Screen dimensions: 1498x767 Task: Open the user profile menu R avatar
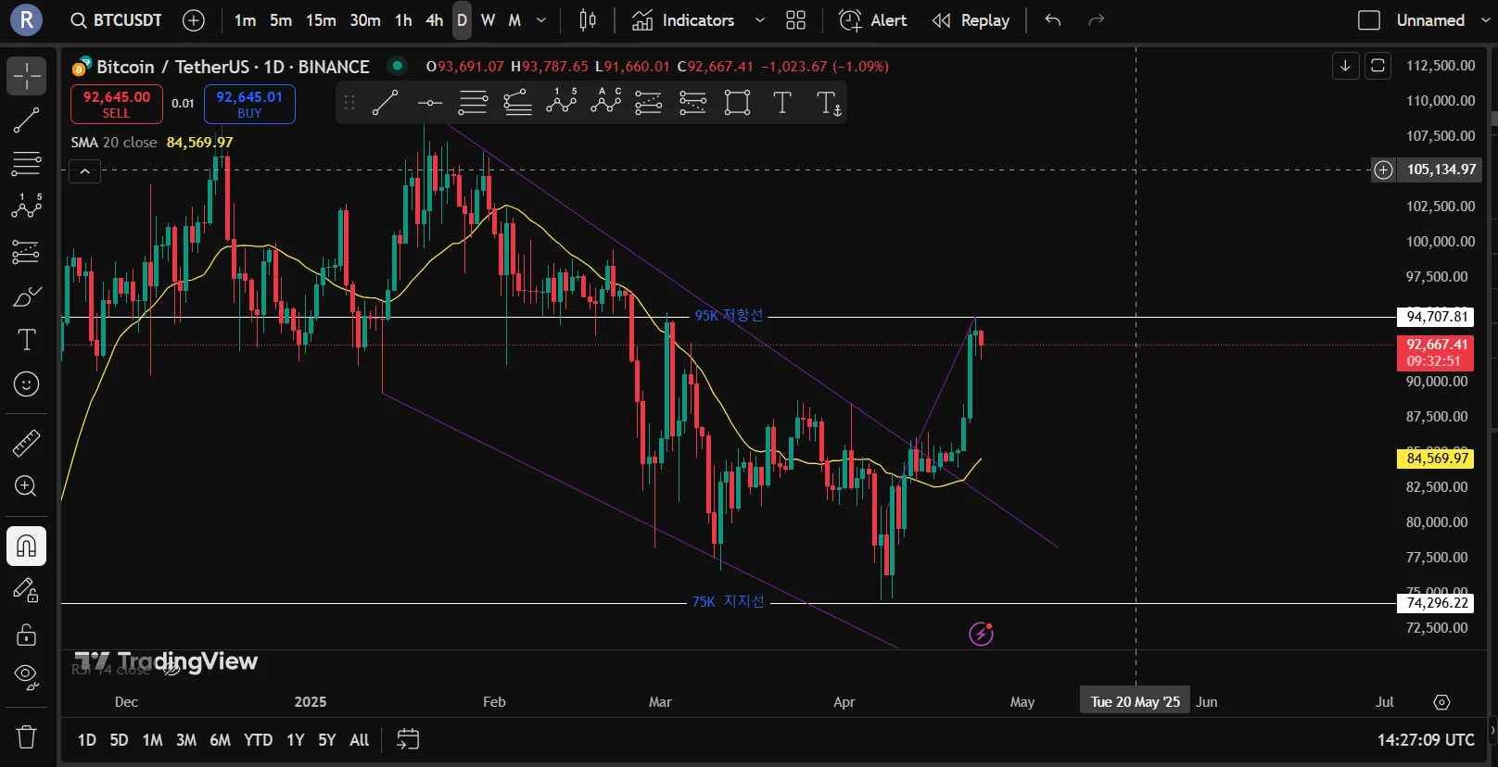(26, 20)
